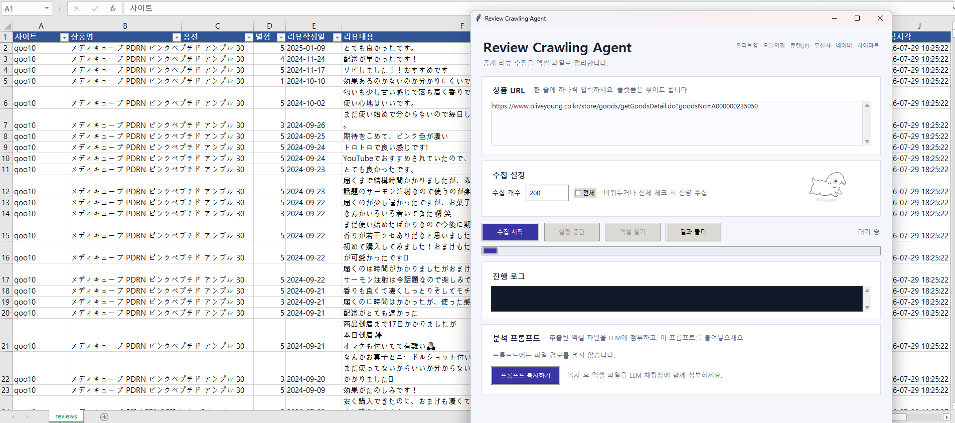Image resolution: width=955 pixels, height=423 pixels.
Task: Click the supported platforms text starting with 올리브영
Action: [808, 46]
